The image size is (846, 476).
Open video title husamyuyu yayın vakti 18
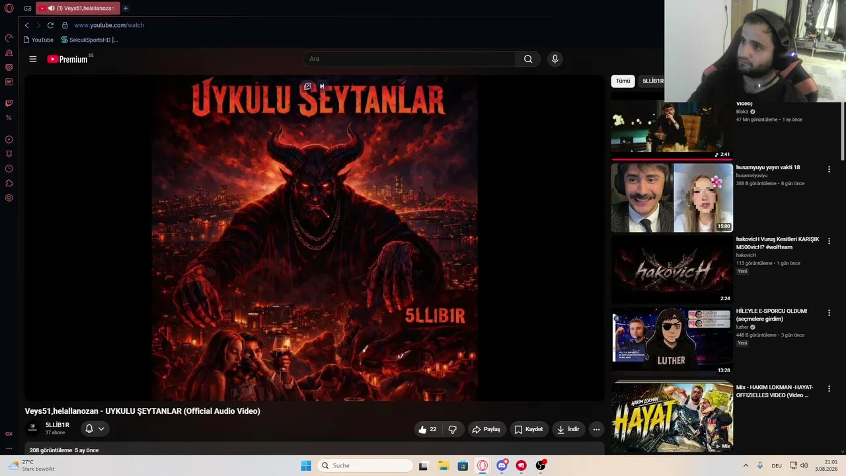(768, 167)
